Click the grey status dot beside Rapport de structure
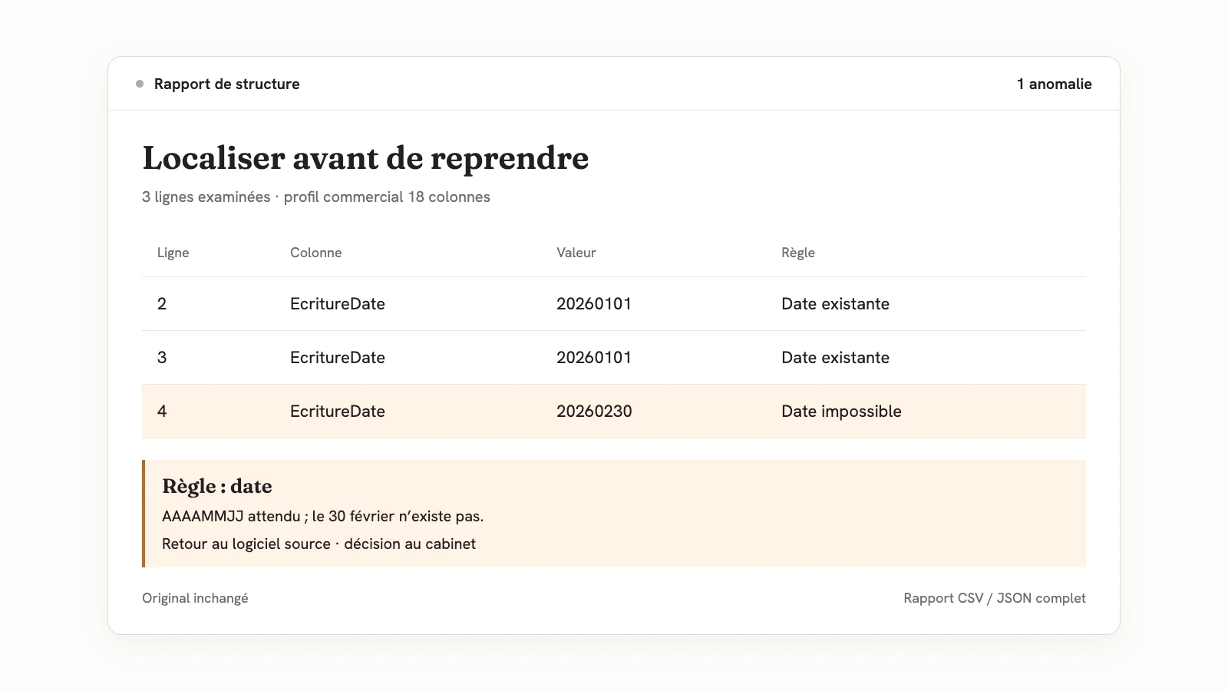The image size is (1228, 691). (140, 84)
